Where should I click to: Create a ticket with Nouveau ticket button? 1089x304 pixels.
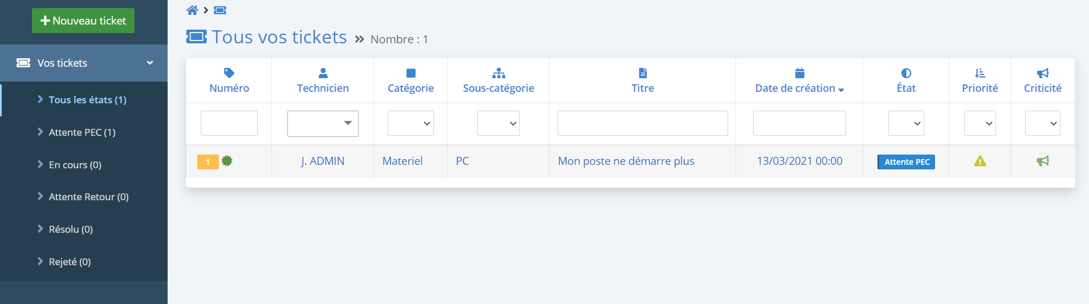(x=83, y=21)
